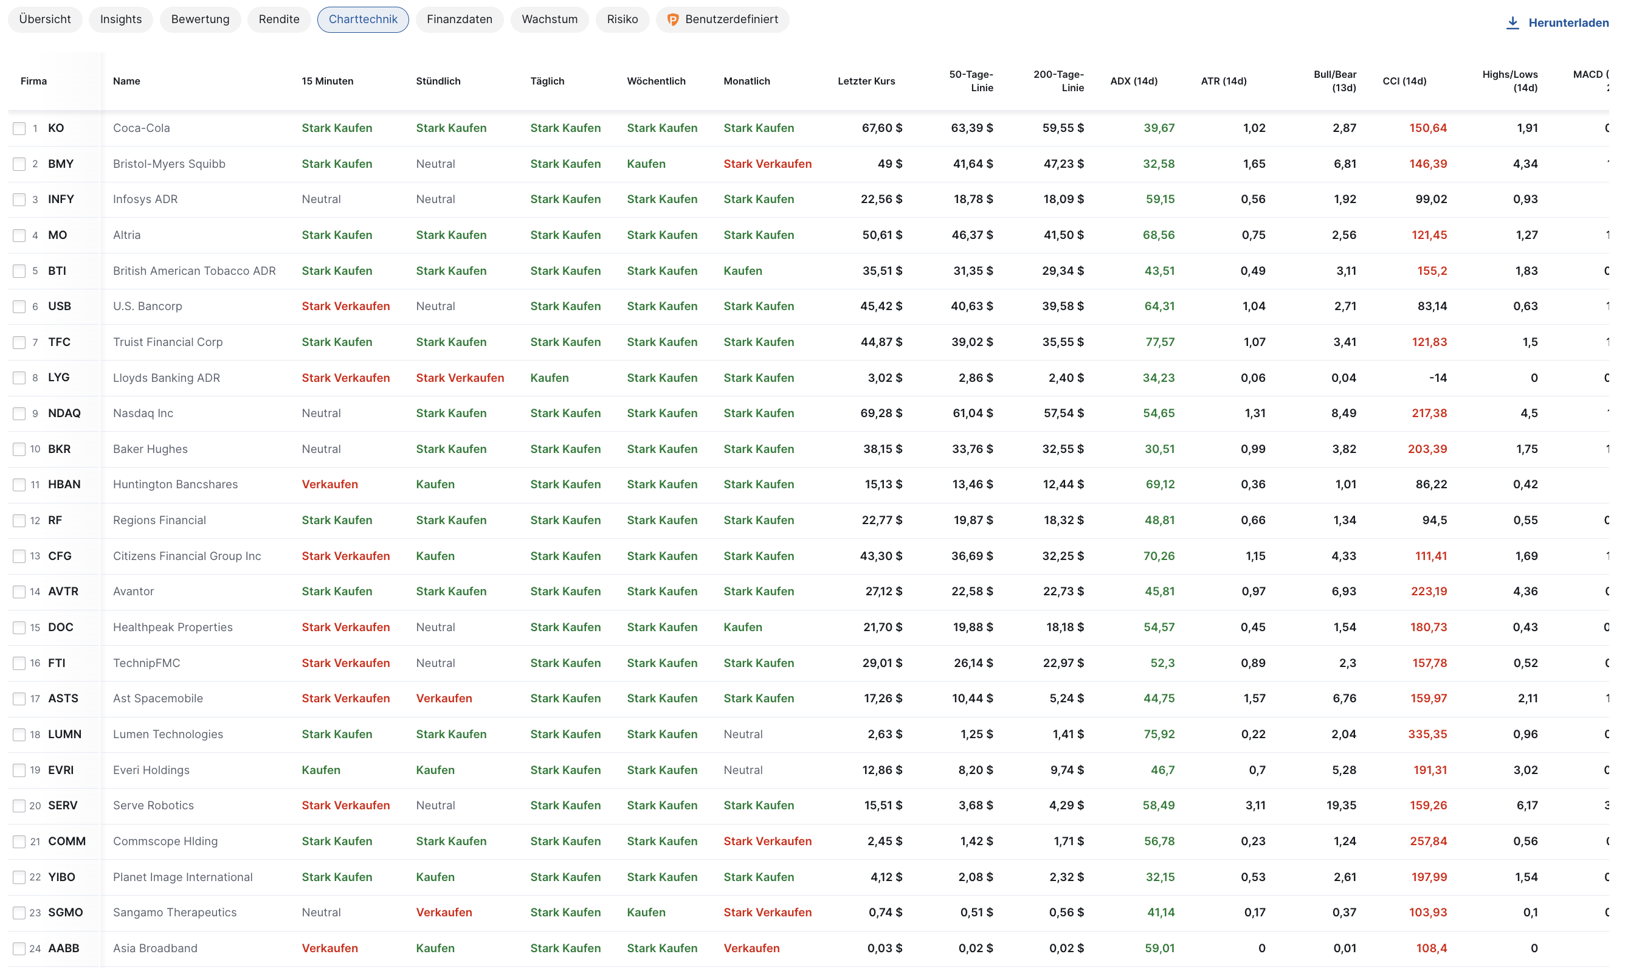The height and width of the screenshot is (968, 1628).
Task: Click DOC's Highs/Lows value 0,43
Action: click(x=1525, y=627)
